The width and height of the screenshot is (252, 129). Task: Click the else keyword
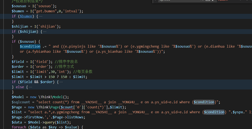[x=20, y=87]
